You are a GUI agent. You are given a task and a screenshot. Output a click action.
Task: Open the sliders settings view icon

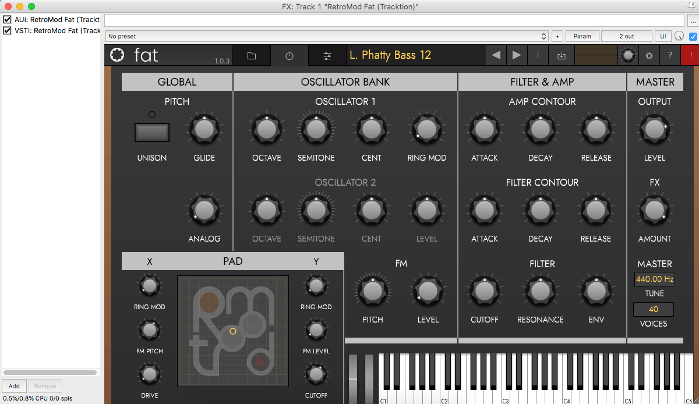point(327,56)
